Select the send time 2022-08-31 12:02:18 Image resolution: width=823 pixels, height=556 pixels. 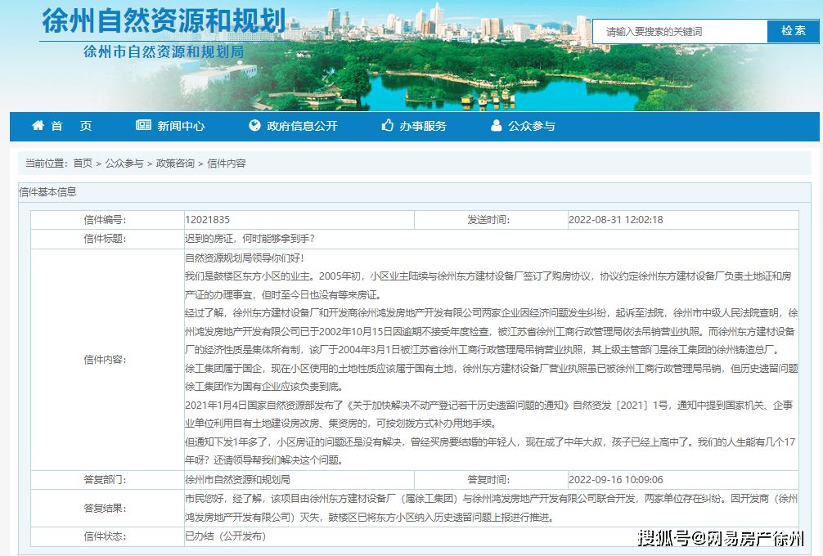616,220
